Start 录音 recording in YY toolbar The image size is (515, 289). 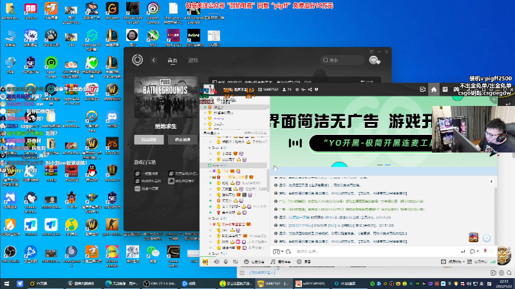pos(304,262)
